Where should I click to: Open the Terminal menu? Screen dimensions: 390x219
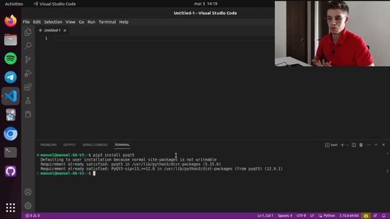(107, 22)
